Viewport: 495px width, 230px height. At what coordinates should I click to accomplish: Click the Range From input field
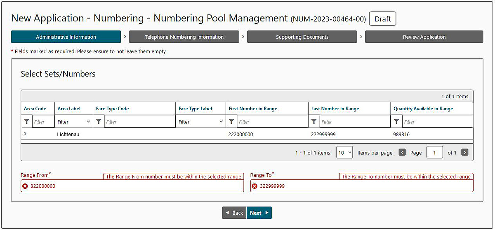(x=132, y=186)
